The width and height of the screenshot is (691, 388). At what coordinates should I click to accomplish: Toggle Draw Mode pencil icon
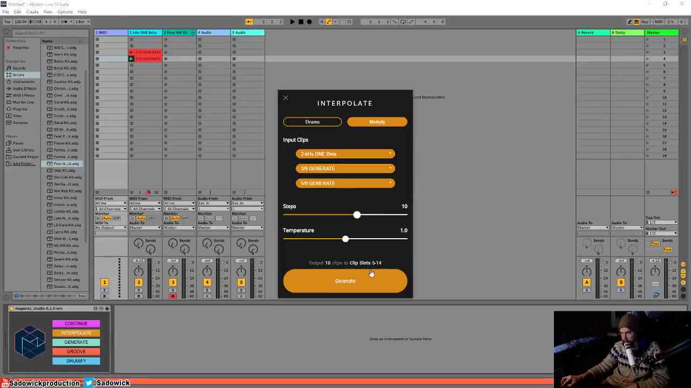pos(629,22)
